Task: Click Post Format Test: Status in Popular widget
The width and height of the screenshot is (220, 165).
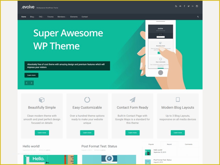Action: click(x=162, y=160)
